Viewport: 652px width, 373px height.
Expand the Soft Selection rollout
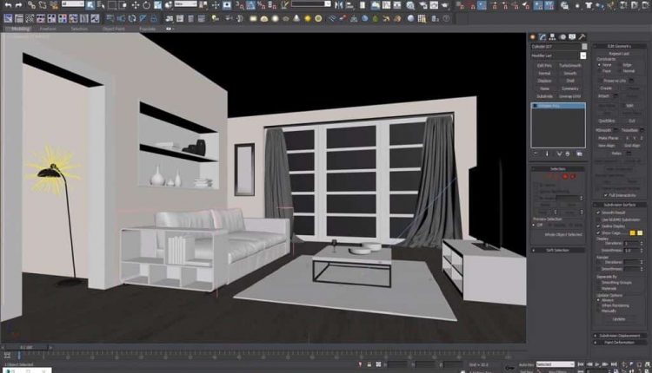pyautogui.click(x=558, y=250)
